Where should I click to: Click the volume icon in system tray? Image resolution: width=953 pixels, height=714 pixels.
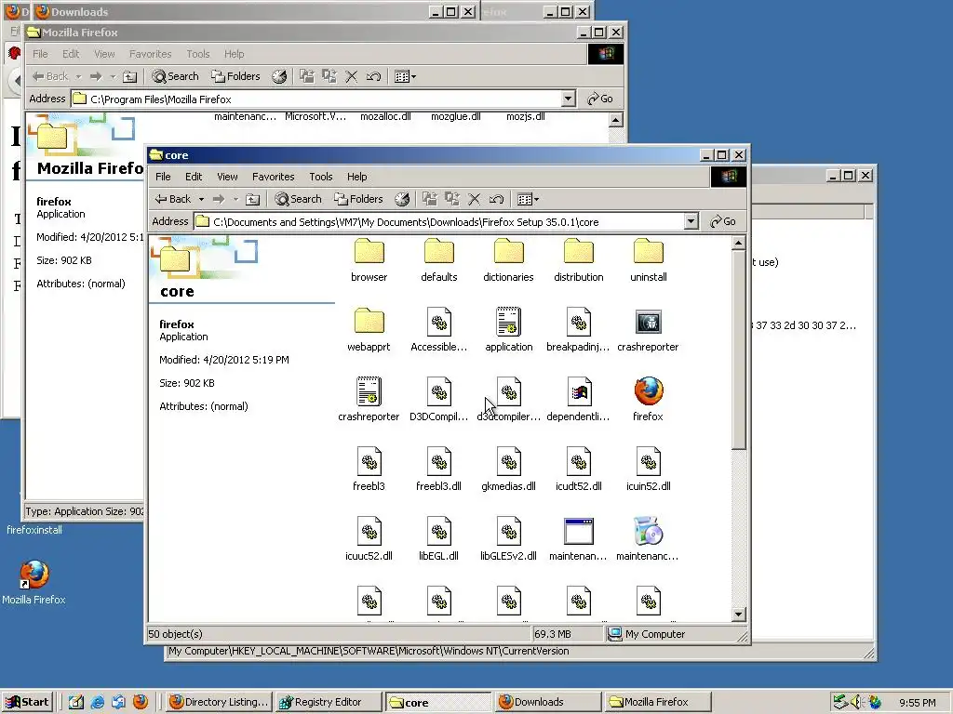point(857,702)
